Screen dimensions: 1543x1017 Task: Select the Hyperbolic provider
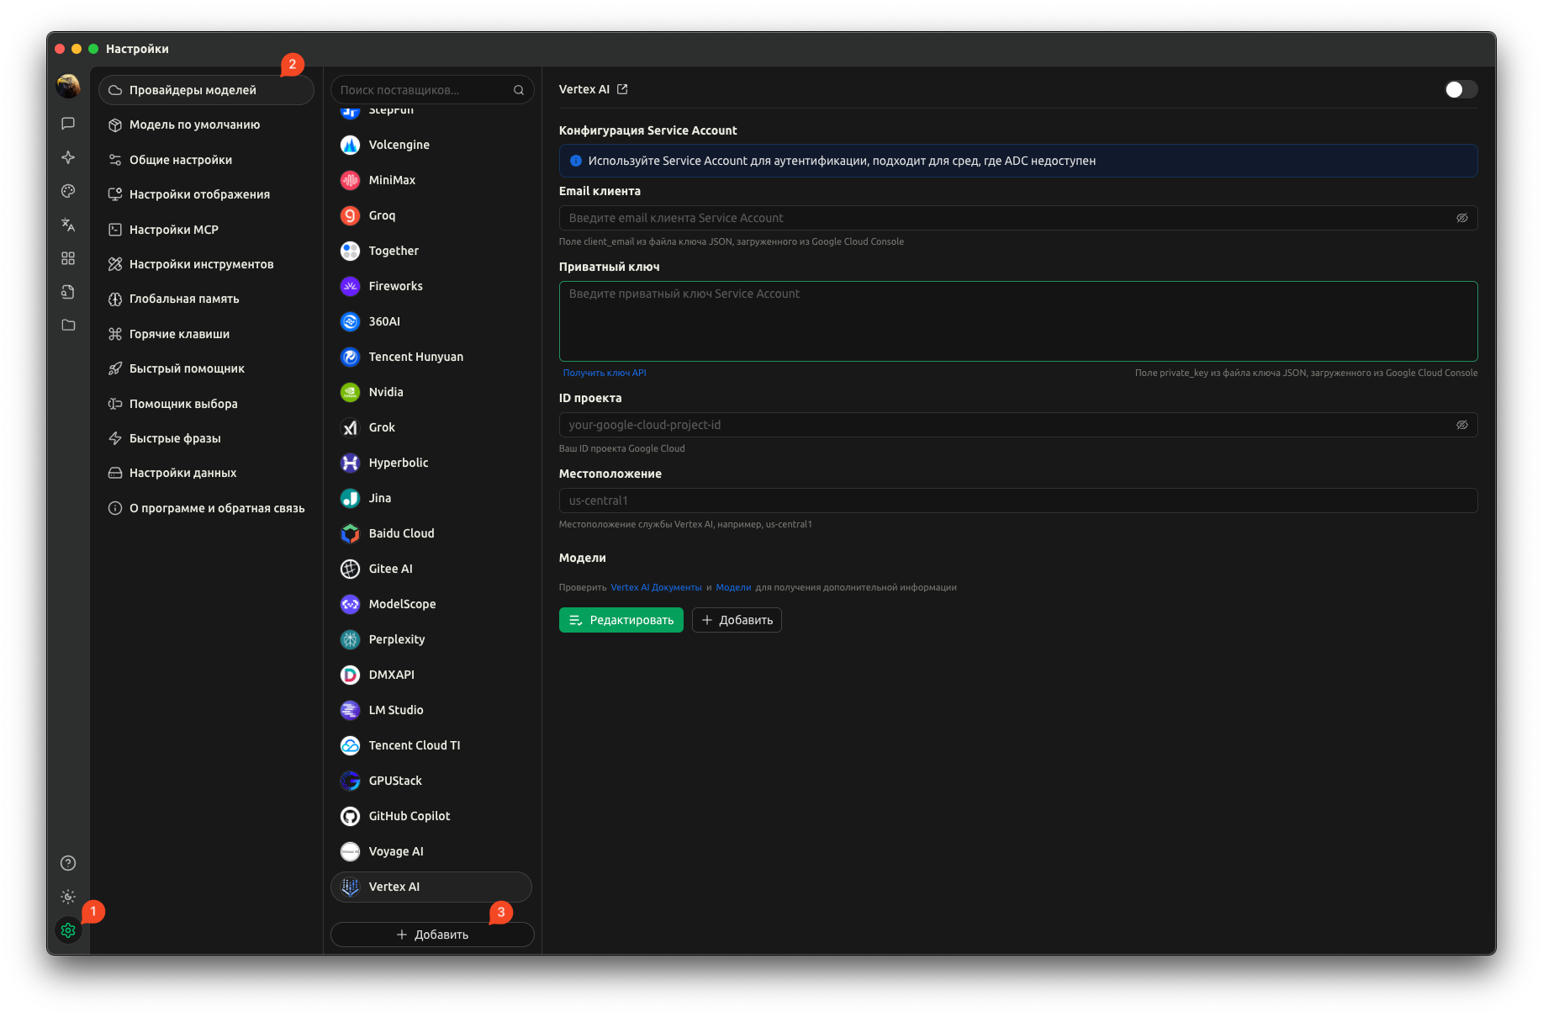coord(431,463)
